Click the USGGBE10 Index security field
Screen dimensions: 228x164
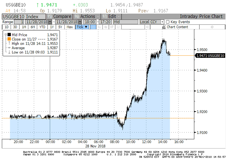click(24, 17)
